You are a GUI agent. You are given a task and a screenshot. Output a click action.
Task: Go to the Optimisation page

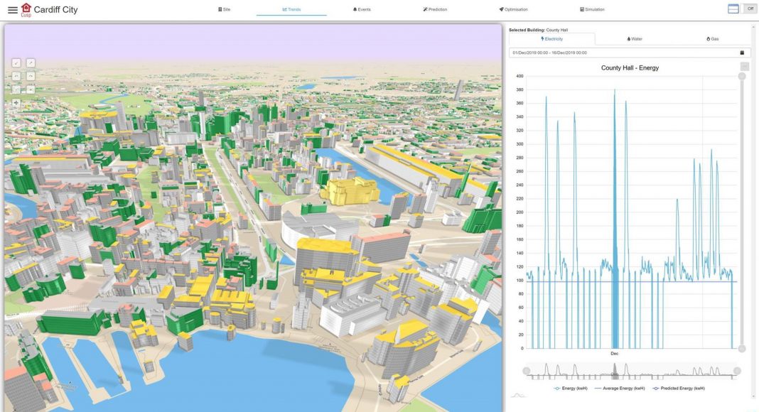click(x=513, y=10)
